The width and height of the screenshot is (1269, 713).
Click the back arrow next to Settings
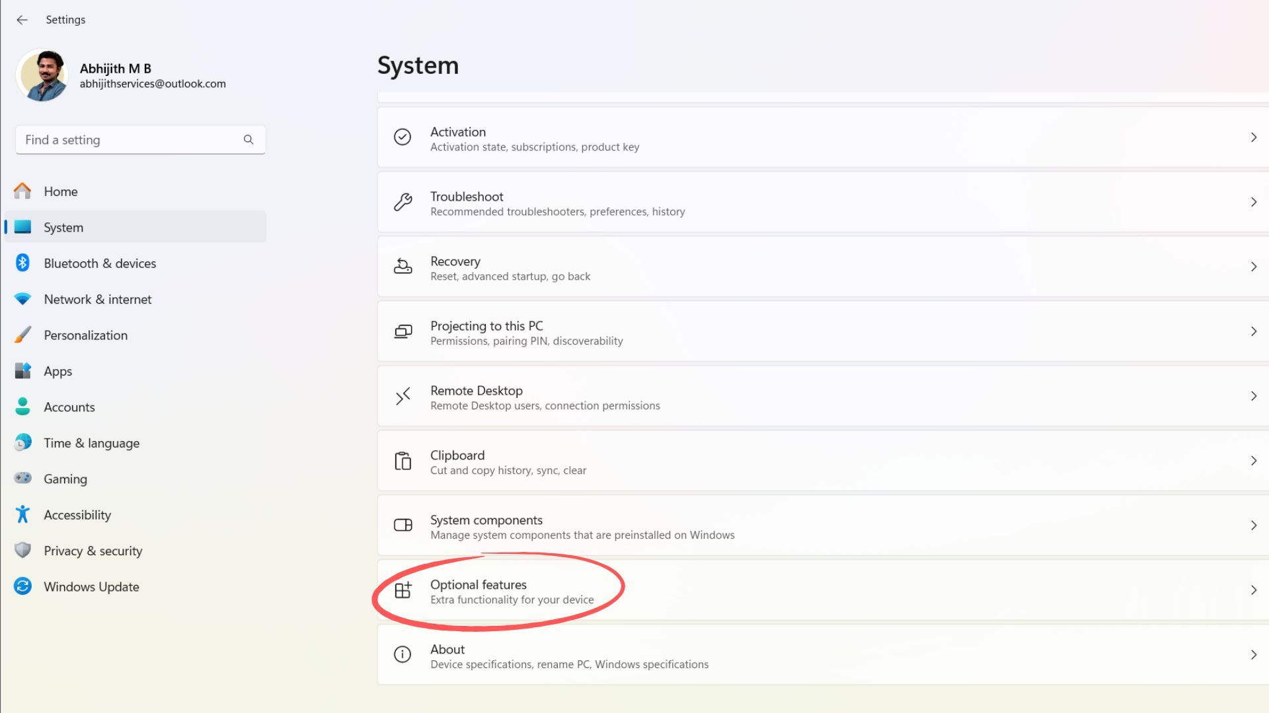pyautogui.click(x=22, y=20)
